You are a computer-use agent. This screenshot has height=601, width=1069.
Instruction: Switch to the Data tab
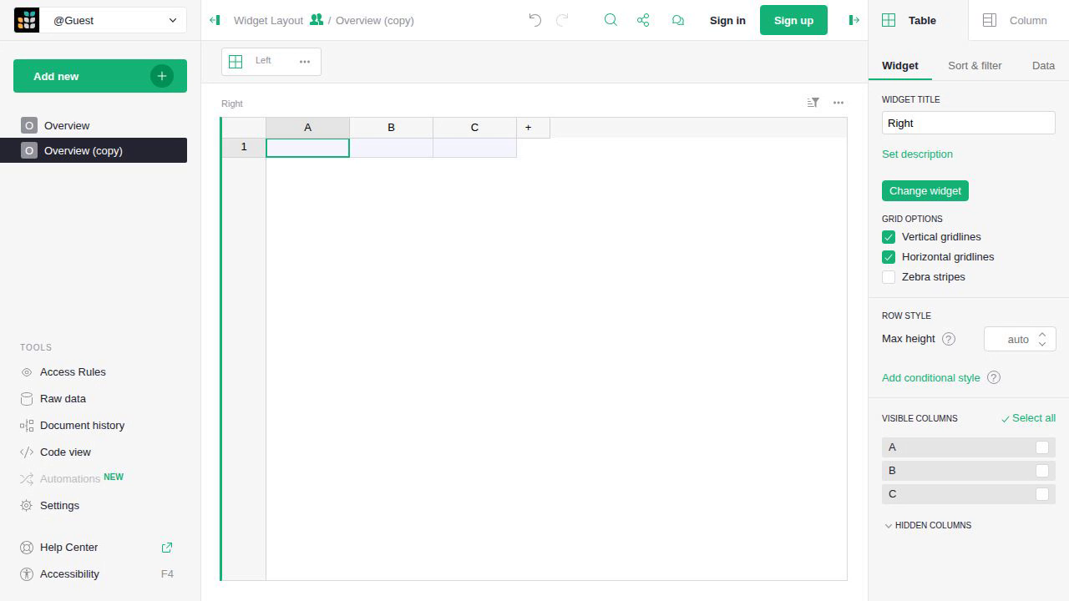[x=1043, y=65]
